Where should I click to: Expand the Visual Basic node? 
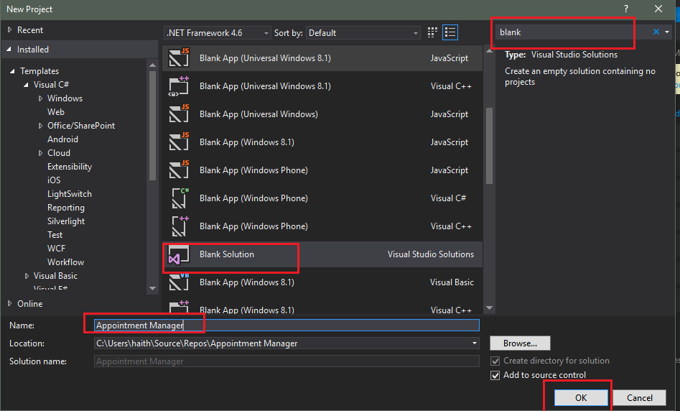pos(27,276)
